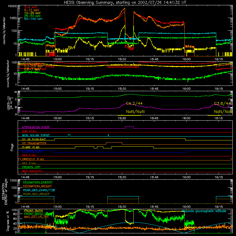
Task: Click the 15:15 time label under decimation panel
Action: tap(90, 206)
